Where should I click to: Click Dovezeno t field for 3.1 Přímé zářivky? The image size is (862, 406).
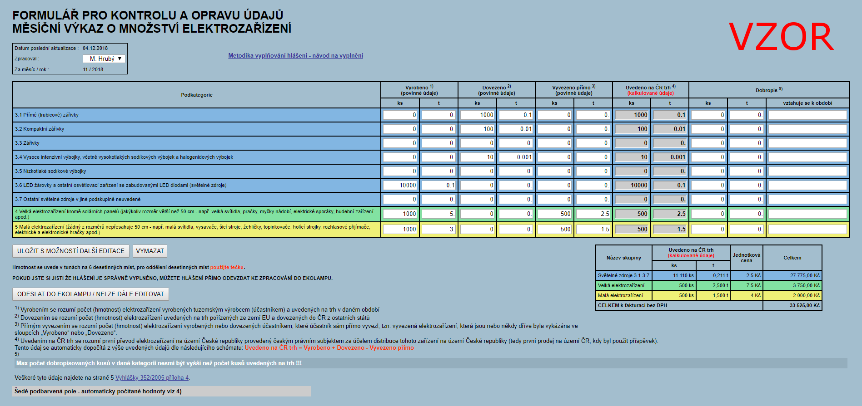(516, 115)
